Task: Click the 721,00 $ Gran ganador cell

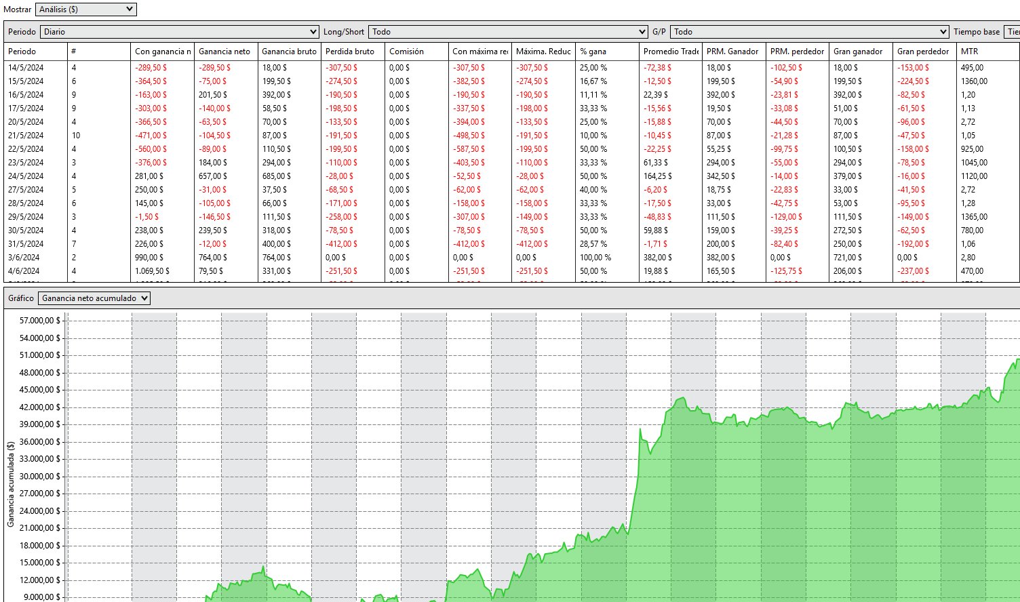Action: point(861,258)
